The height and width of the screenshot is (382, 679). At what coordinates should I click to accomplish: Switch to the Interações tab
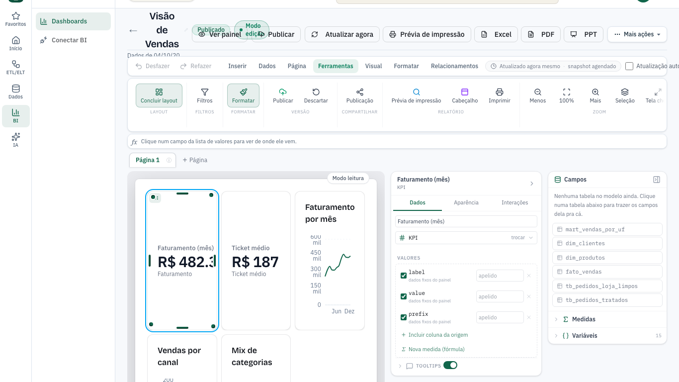coord(514,202)
